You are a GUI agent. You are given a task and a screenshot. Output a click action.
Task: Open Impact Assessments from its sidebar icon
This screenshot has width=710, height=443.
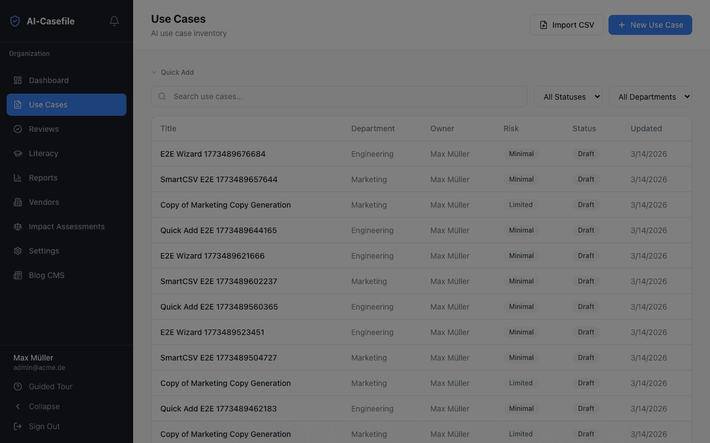(17, 226)
